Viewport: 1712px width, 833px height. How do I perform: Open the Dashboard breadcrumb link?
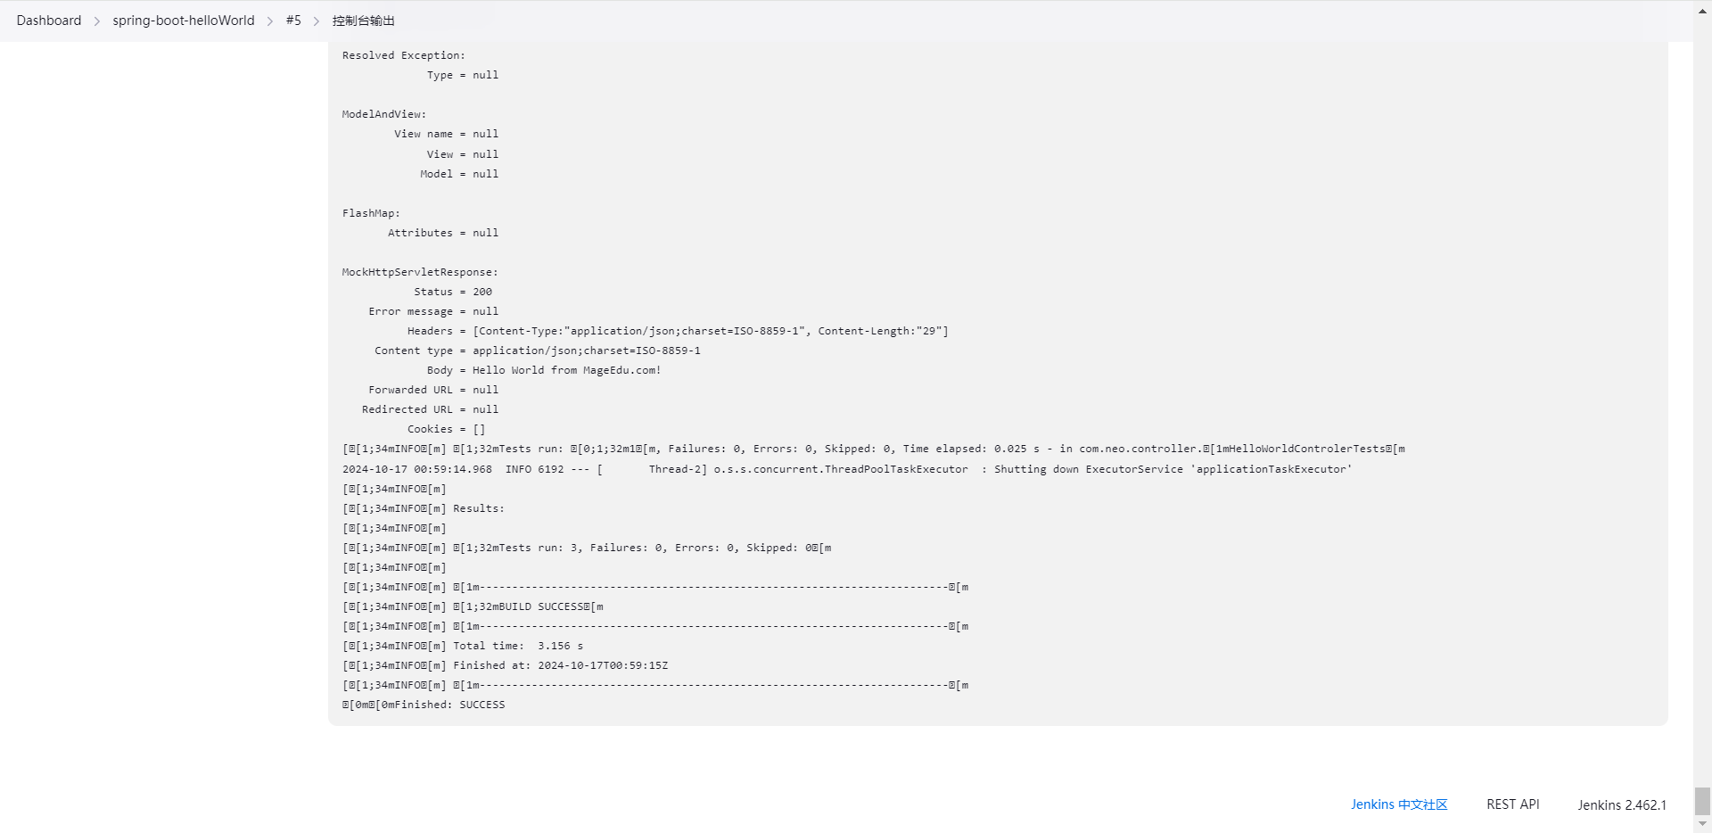click(x=49, y=21)
